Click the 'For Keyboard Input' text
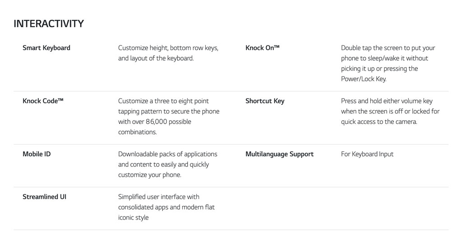 coord(367,154)
